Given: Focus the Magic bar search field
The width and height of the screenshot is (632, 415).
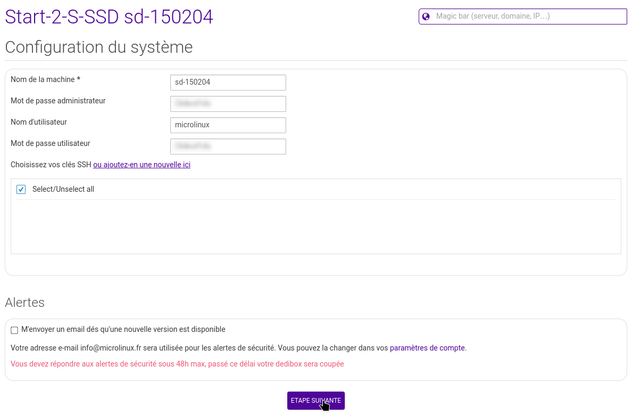Looking at the screenshot, I should 527,17.
